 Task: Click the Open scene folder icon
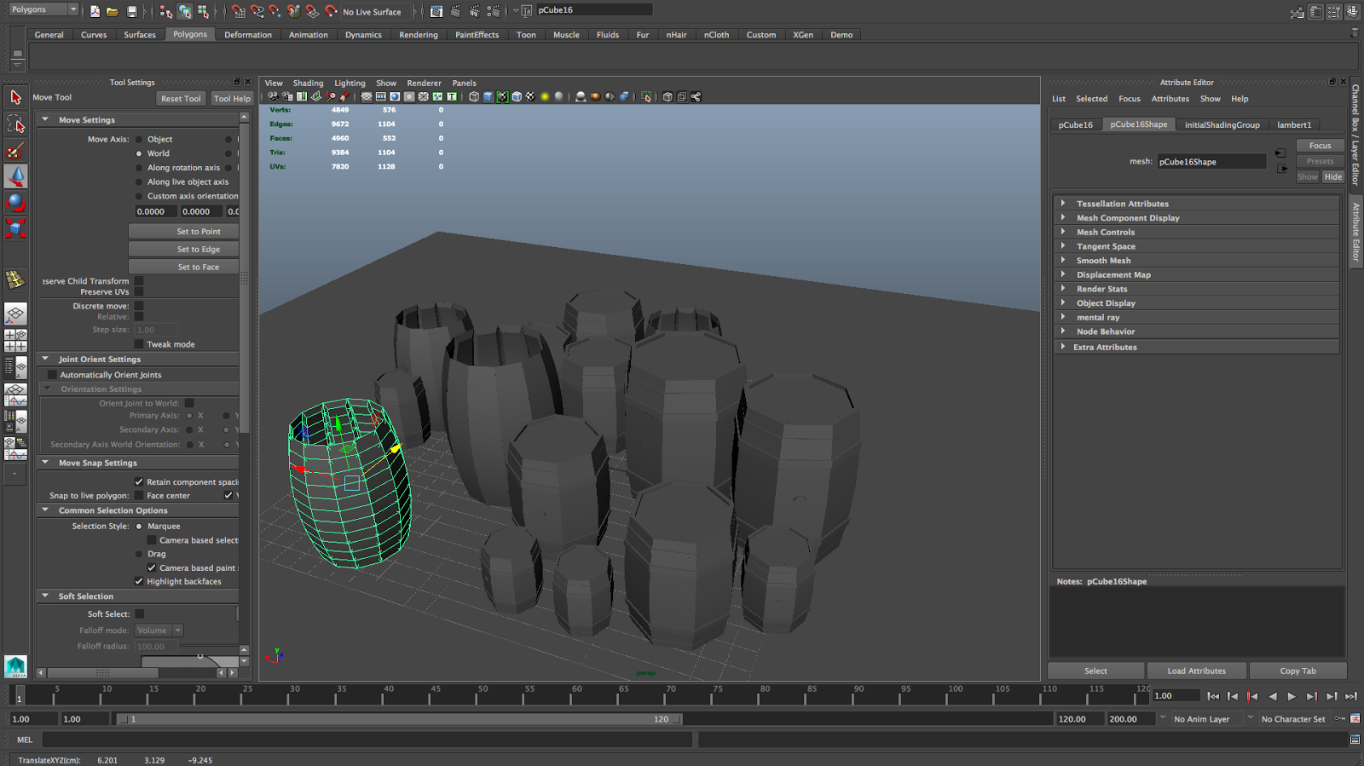113,11
